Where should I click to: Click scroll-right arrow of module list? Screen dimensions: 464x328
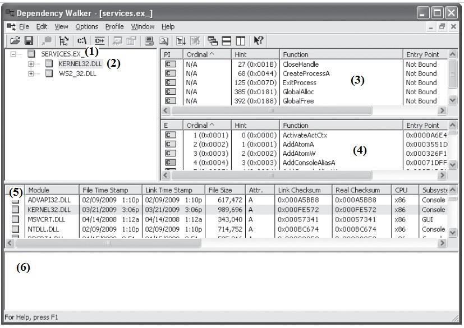tap(442, 243)
